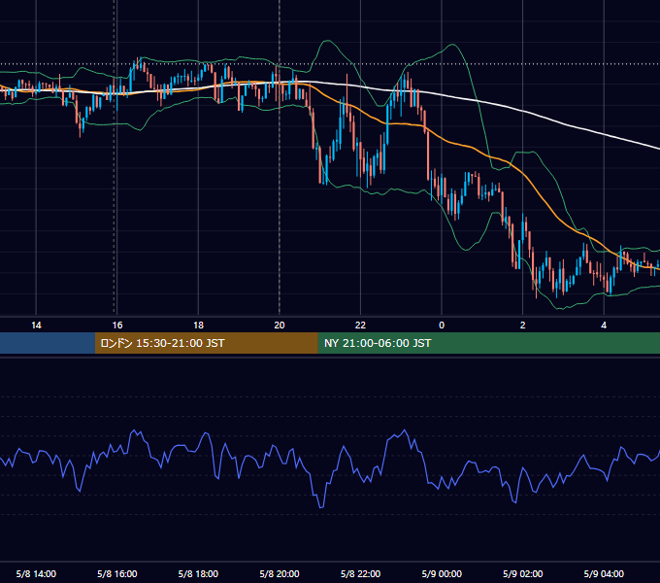Click the 14 hour tick label
This screenshot has width=660, height=583.
36,326
